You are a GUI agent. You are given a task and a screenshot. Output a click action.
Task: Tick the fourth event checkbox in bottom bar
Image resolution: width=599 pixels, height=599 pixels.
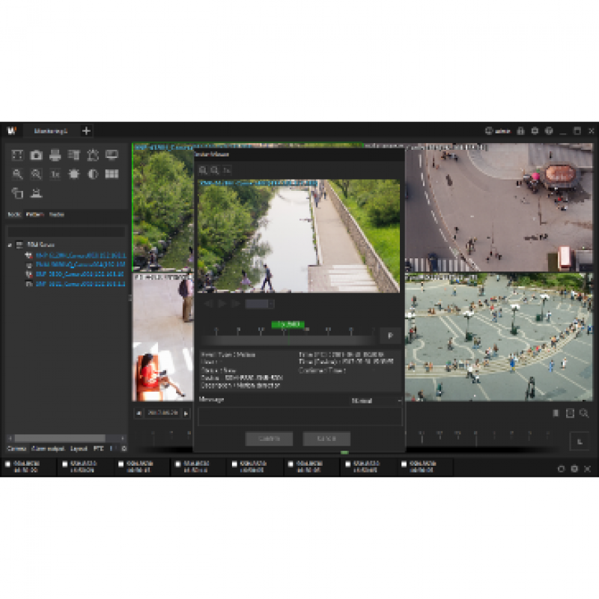click(178, 464)
